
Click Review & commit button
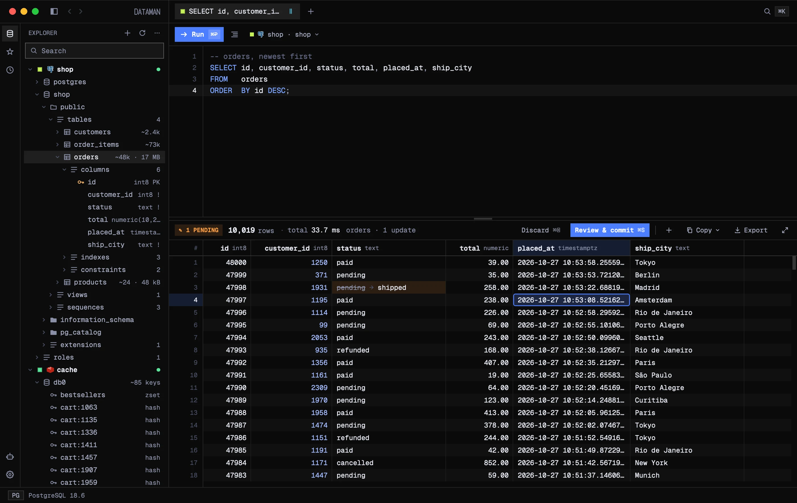pyautogui.click(x=609, y=230)
